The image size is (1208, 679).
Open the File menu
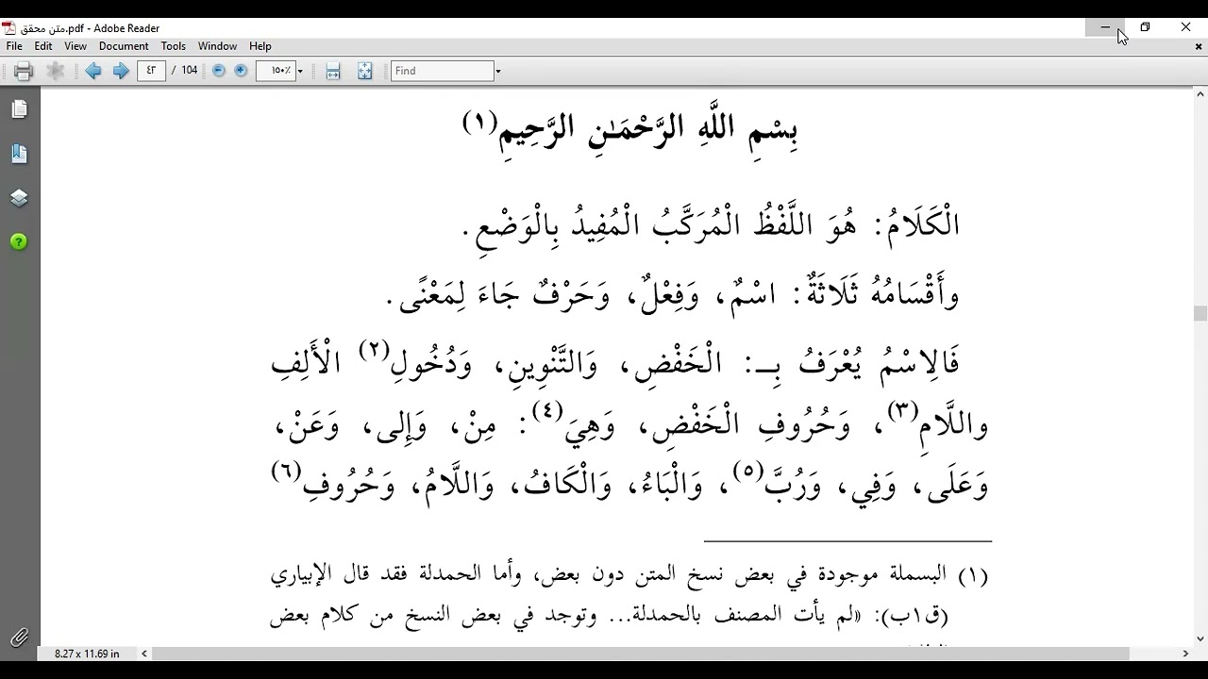click(x=14, y=46)
